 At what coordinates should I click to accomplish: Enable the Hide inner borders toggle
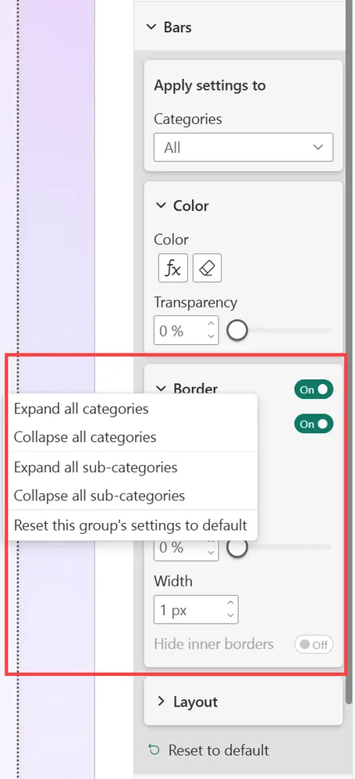point(314,645)
